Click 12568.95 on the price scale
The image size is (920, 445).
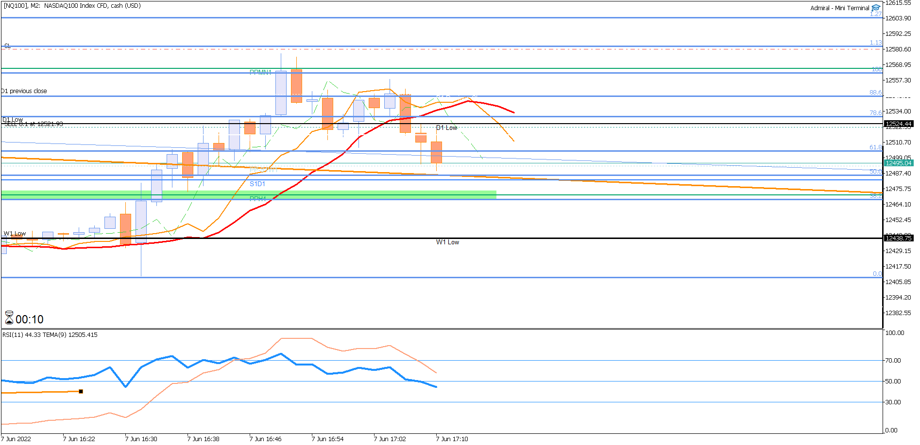[x=898, y=65]
